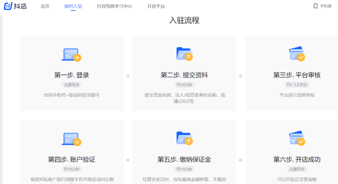Click the 第三步 平台审核 card check icon
Screen dimensions: 338x184
click(x=297, y=54)
